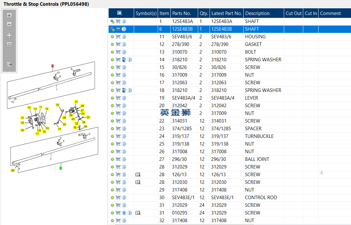The width and height of the screenshot is (351, 225).
Task: Click green gear icon for TURNBUCKLE row
Action: tap(112, 136)
